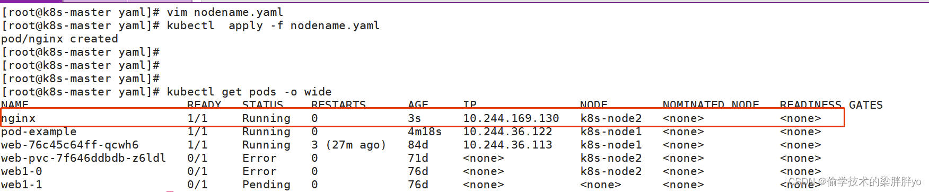Click the STATUS column header
929x192 pixels.
pyautogui.click(x=262, y=104)
